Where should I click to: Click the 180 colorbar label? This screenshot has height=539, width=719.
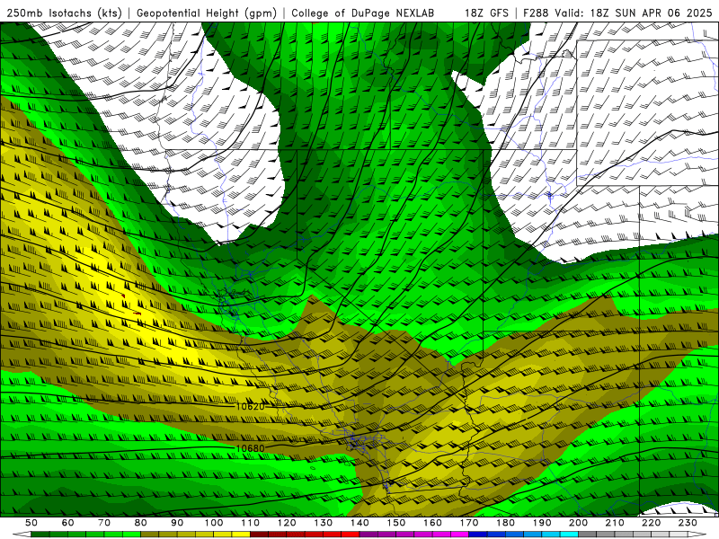tap(506, 523)
